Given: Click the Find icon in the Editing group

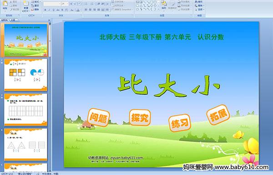Looking at the screenshot, I should click(199, 2).
